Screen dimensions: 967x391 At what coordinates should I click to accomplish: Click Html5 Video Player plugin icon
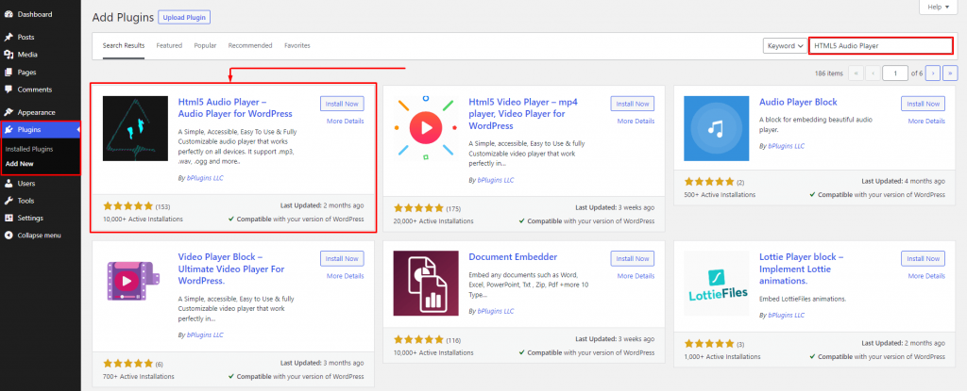[426, 128]
